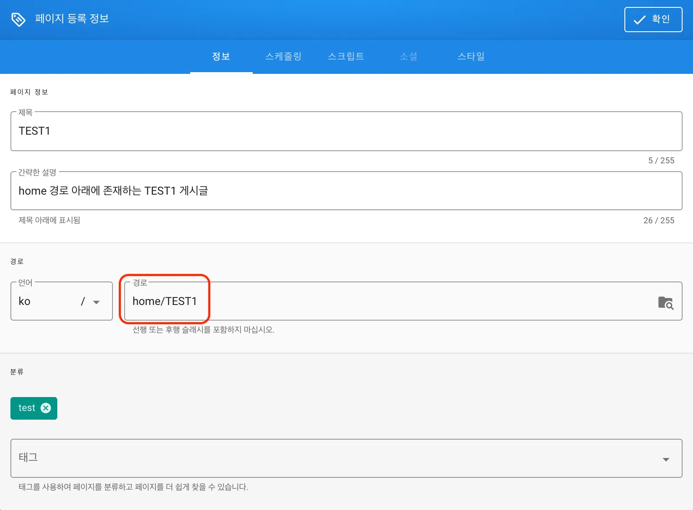Open the 스크립트 tab

pyautogui.click(x=346, y=56)
